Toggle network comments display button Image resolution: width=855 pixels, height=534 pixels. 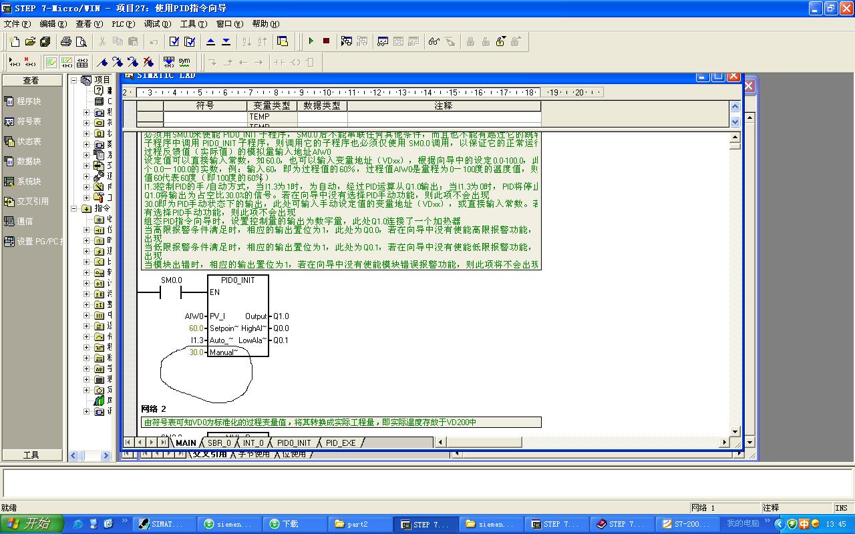(67, 62)
